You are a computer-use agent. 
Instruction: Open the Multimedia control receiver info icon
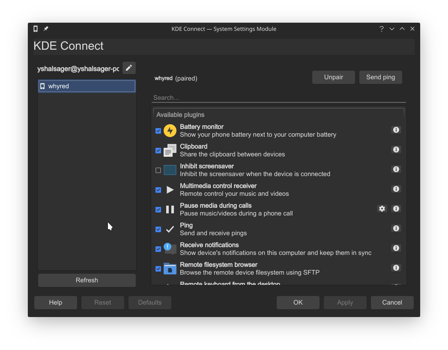click(x=396, y=189)
